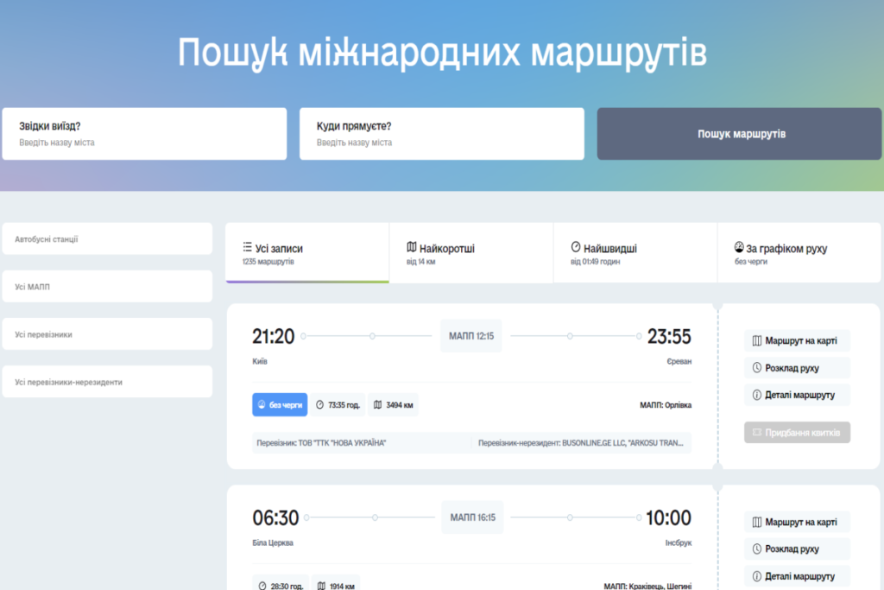Click the distance icon next to 3494 км
884x590 pixels.
click(x=376, y=403)
